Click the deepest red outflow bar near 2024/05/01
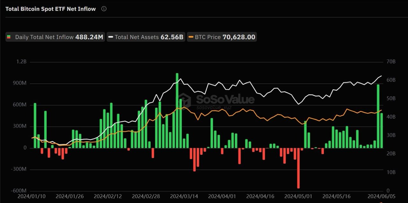 point(299,168)
